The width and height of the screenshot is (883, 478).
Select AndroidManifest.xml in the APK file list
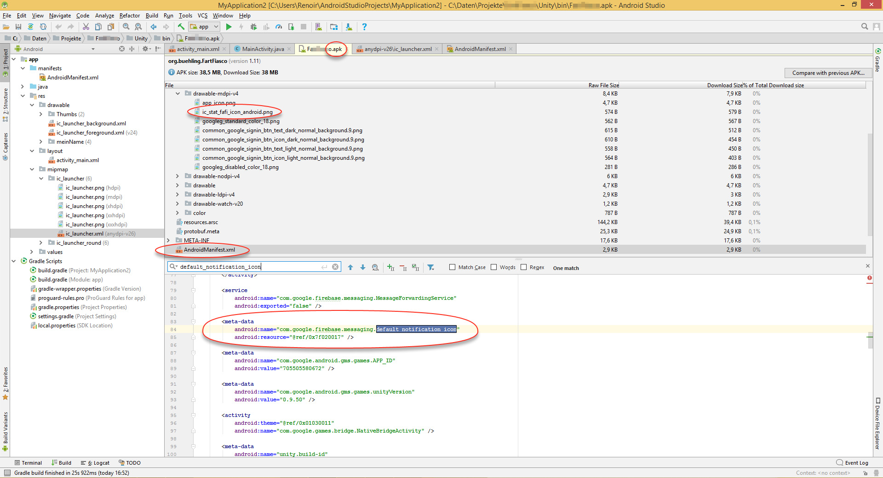tap(209, 250)
